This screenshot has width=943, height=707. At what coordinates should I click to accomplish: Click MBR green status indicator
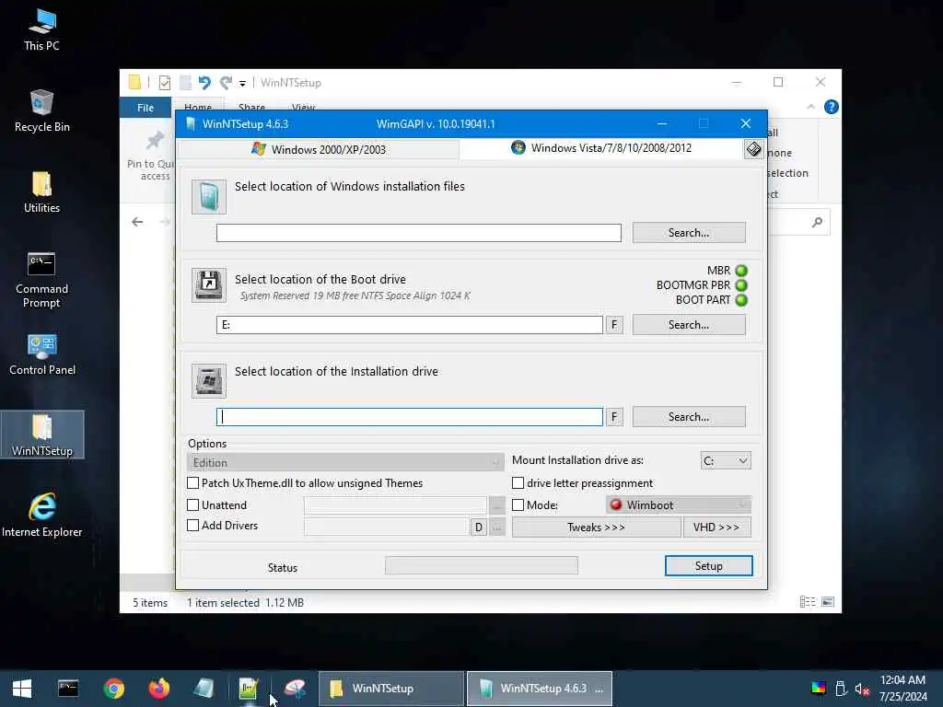[x=741, y=271]
